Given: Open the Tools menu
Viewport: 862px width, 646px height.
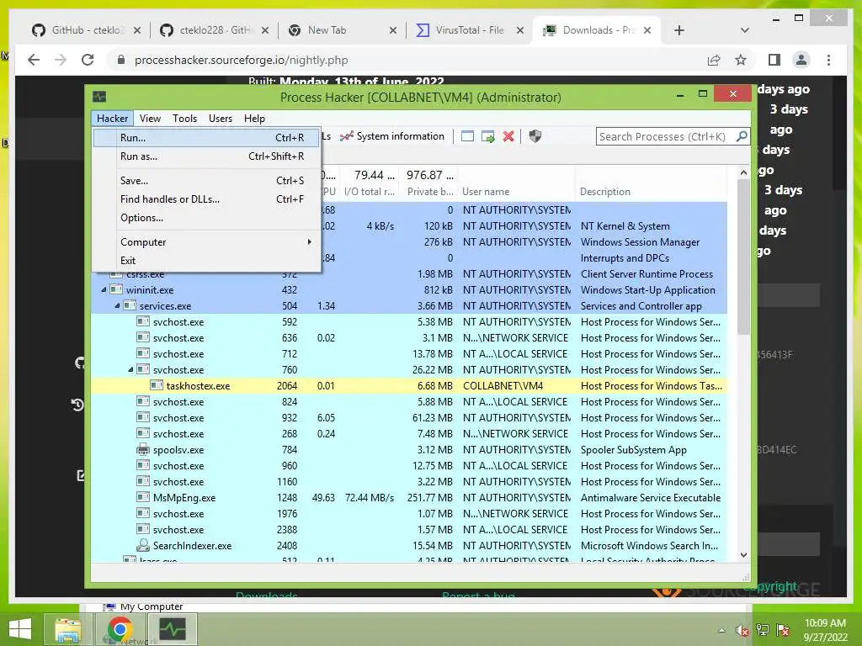Looking at the screenshot, I should pos(184,119).
